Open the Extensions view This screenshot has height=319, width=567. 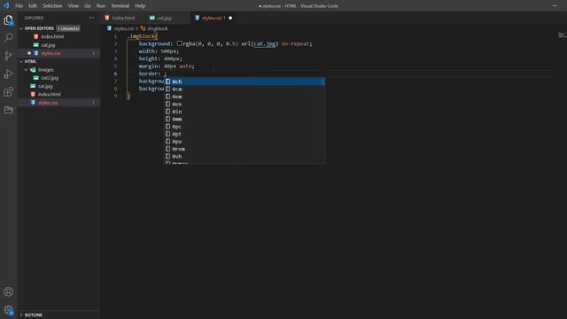coord(8,92)
